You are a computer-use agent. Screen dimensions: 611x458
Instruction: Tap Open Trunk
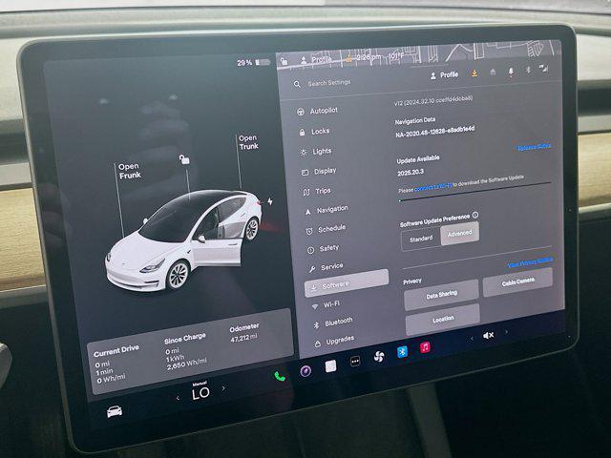click(x=248, y=142)
